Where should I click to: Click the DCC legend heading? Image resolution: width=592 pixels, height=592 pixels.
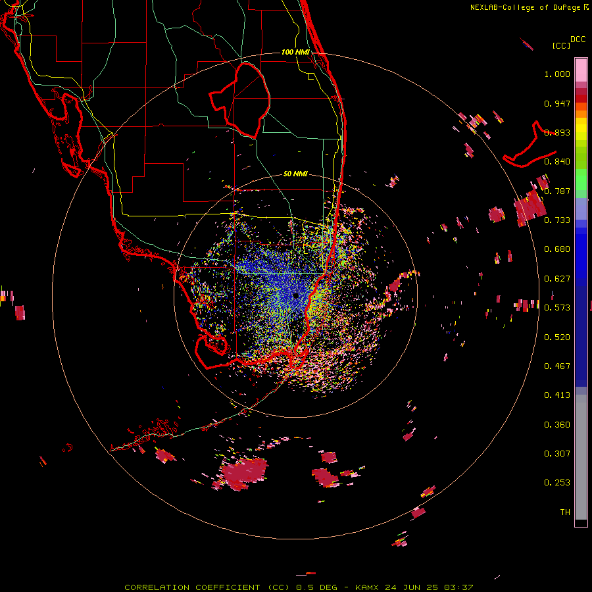(x=578, y=39)
